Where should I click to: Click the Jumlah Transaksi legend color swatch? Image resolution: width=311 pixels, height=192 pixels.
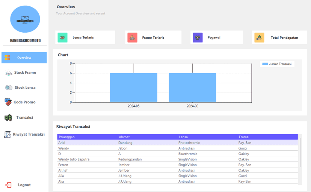click(x=265, y=64)
